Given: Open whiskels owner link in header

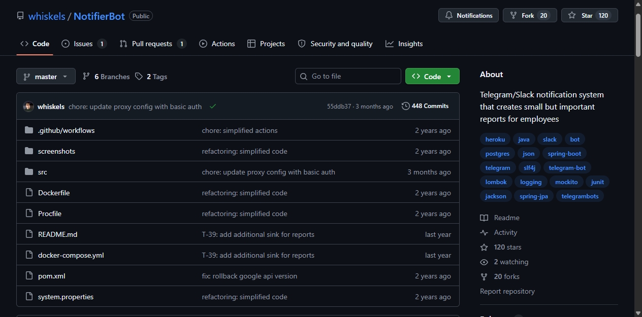Looking at the screenshot, I should [x=47, y=16].
